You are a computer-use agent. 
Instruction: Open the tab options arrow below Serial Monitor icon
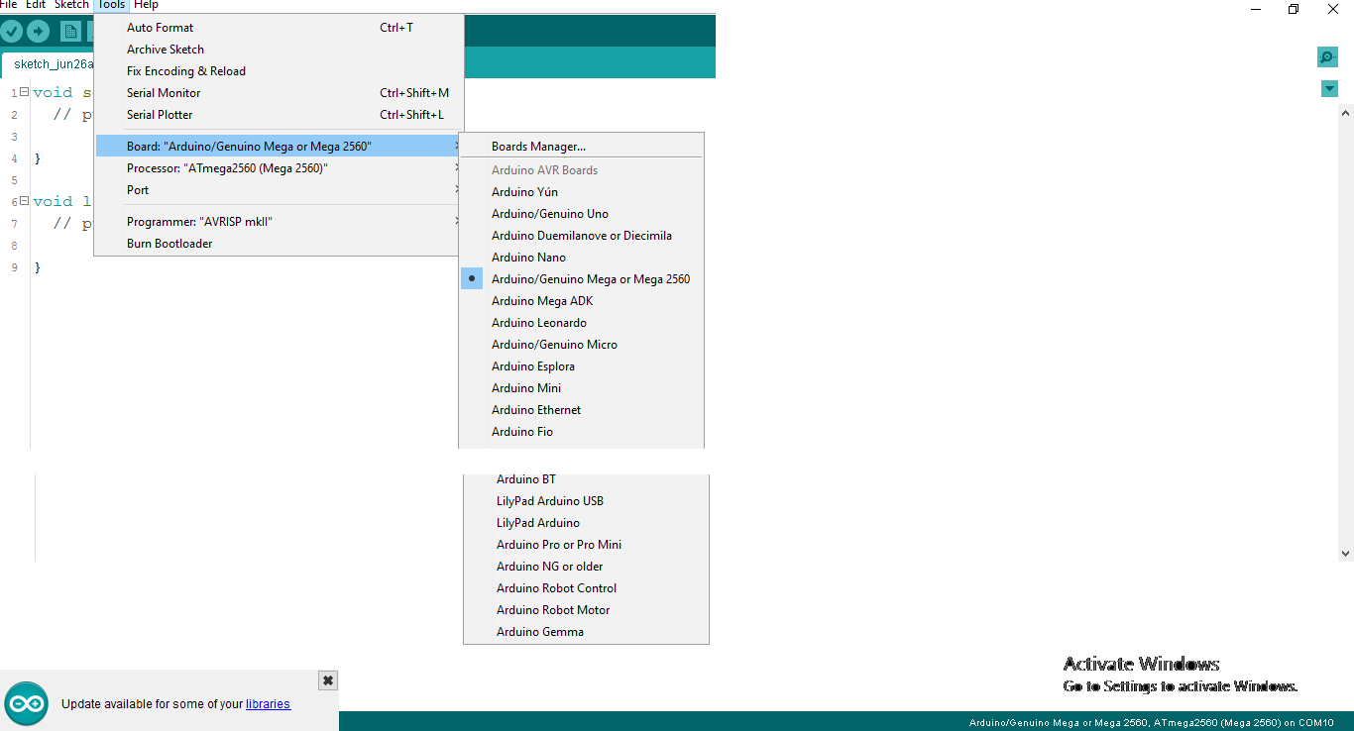[x=1329, y=89]
